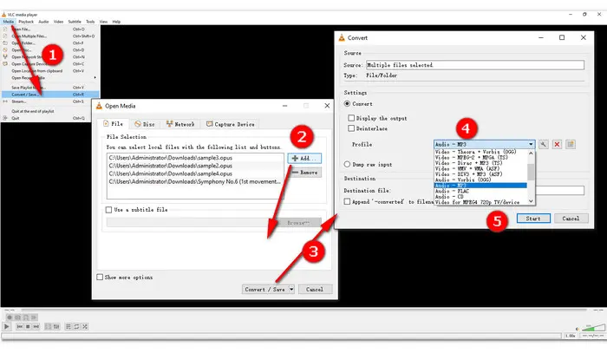607x353 pixels.
Task: Switch to the Disc tab
Action: click(145, 124)
